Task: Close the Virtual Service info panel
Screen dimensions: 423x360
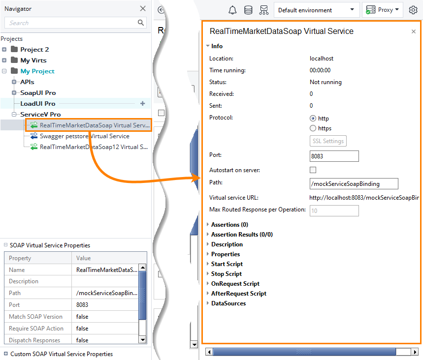Action: point(413,31)
